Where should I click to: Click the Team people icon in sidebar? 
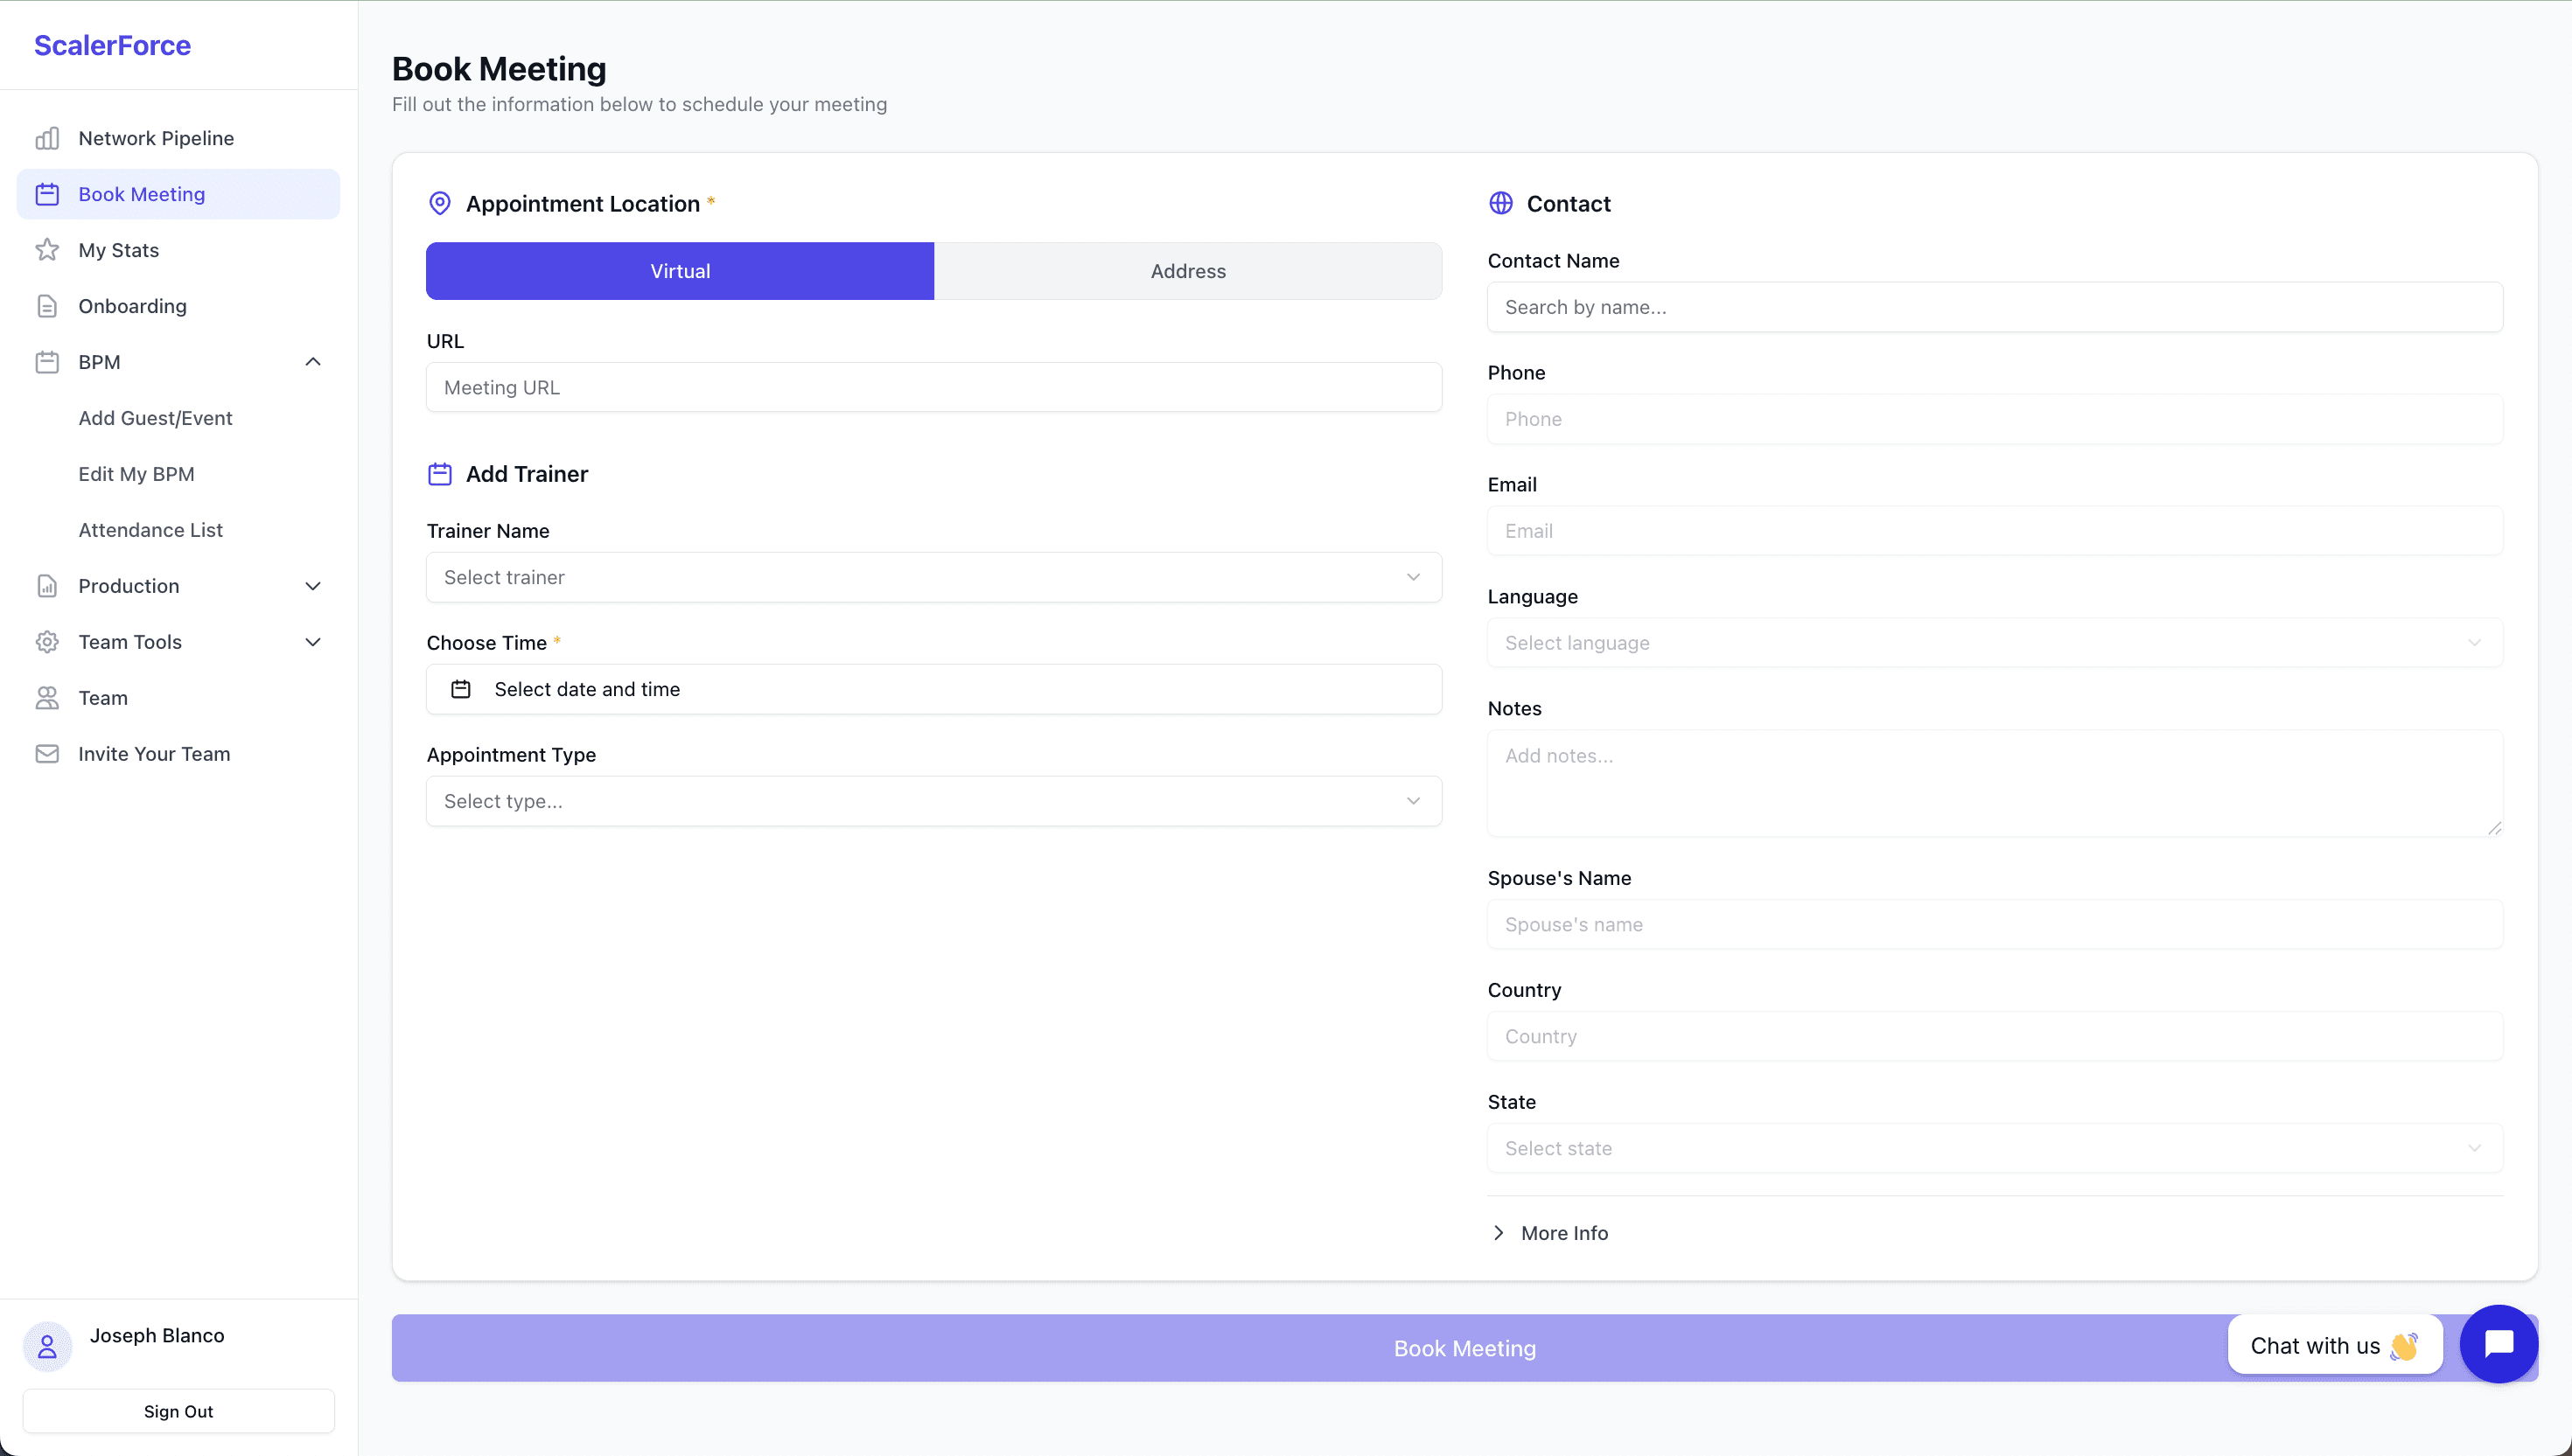[x=48, y=697]
